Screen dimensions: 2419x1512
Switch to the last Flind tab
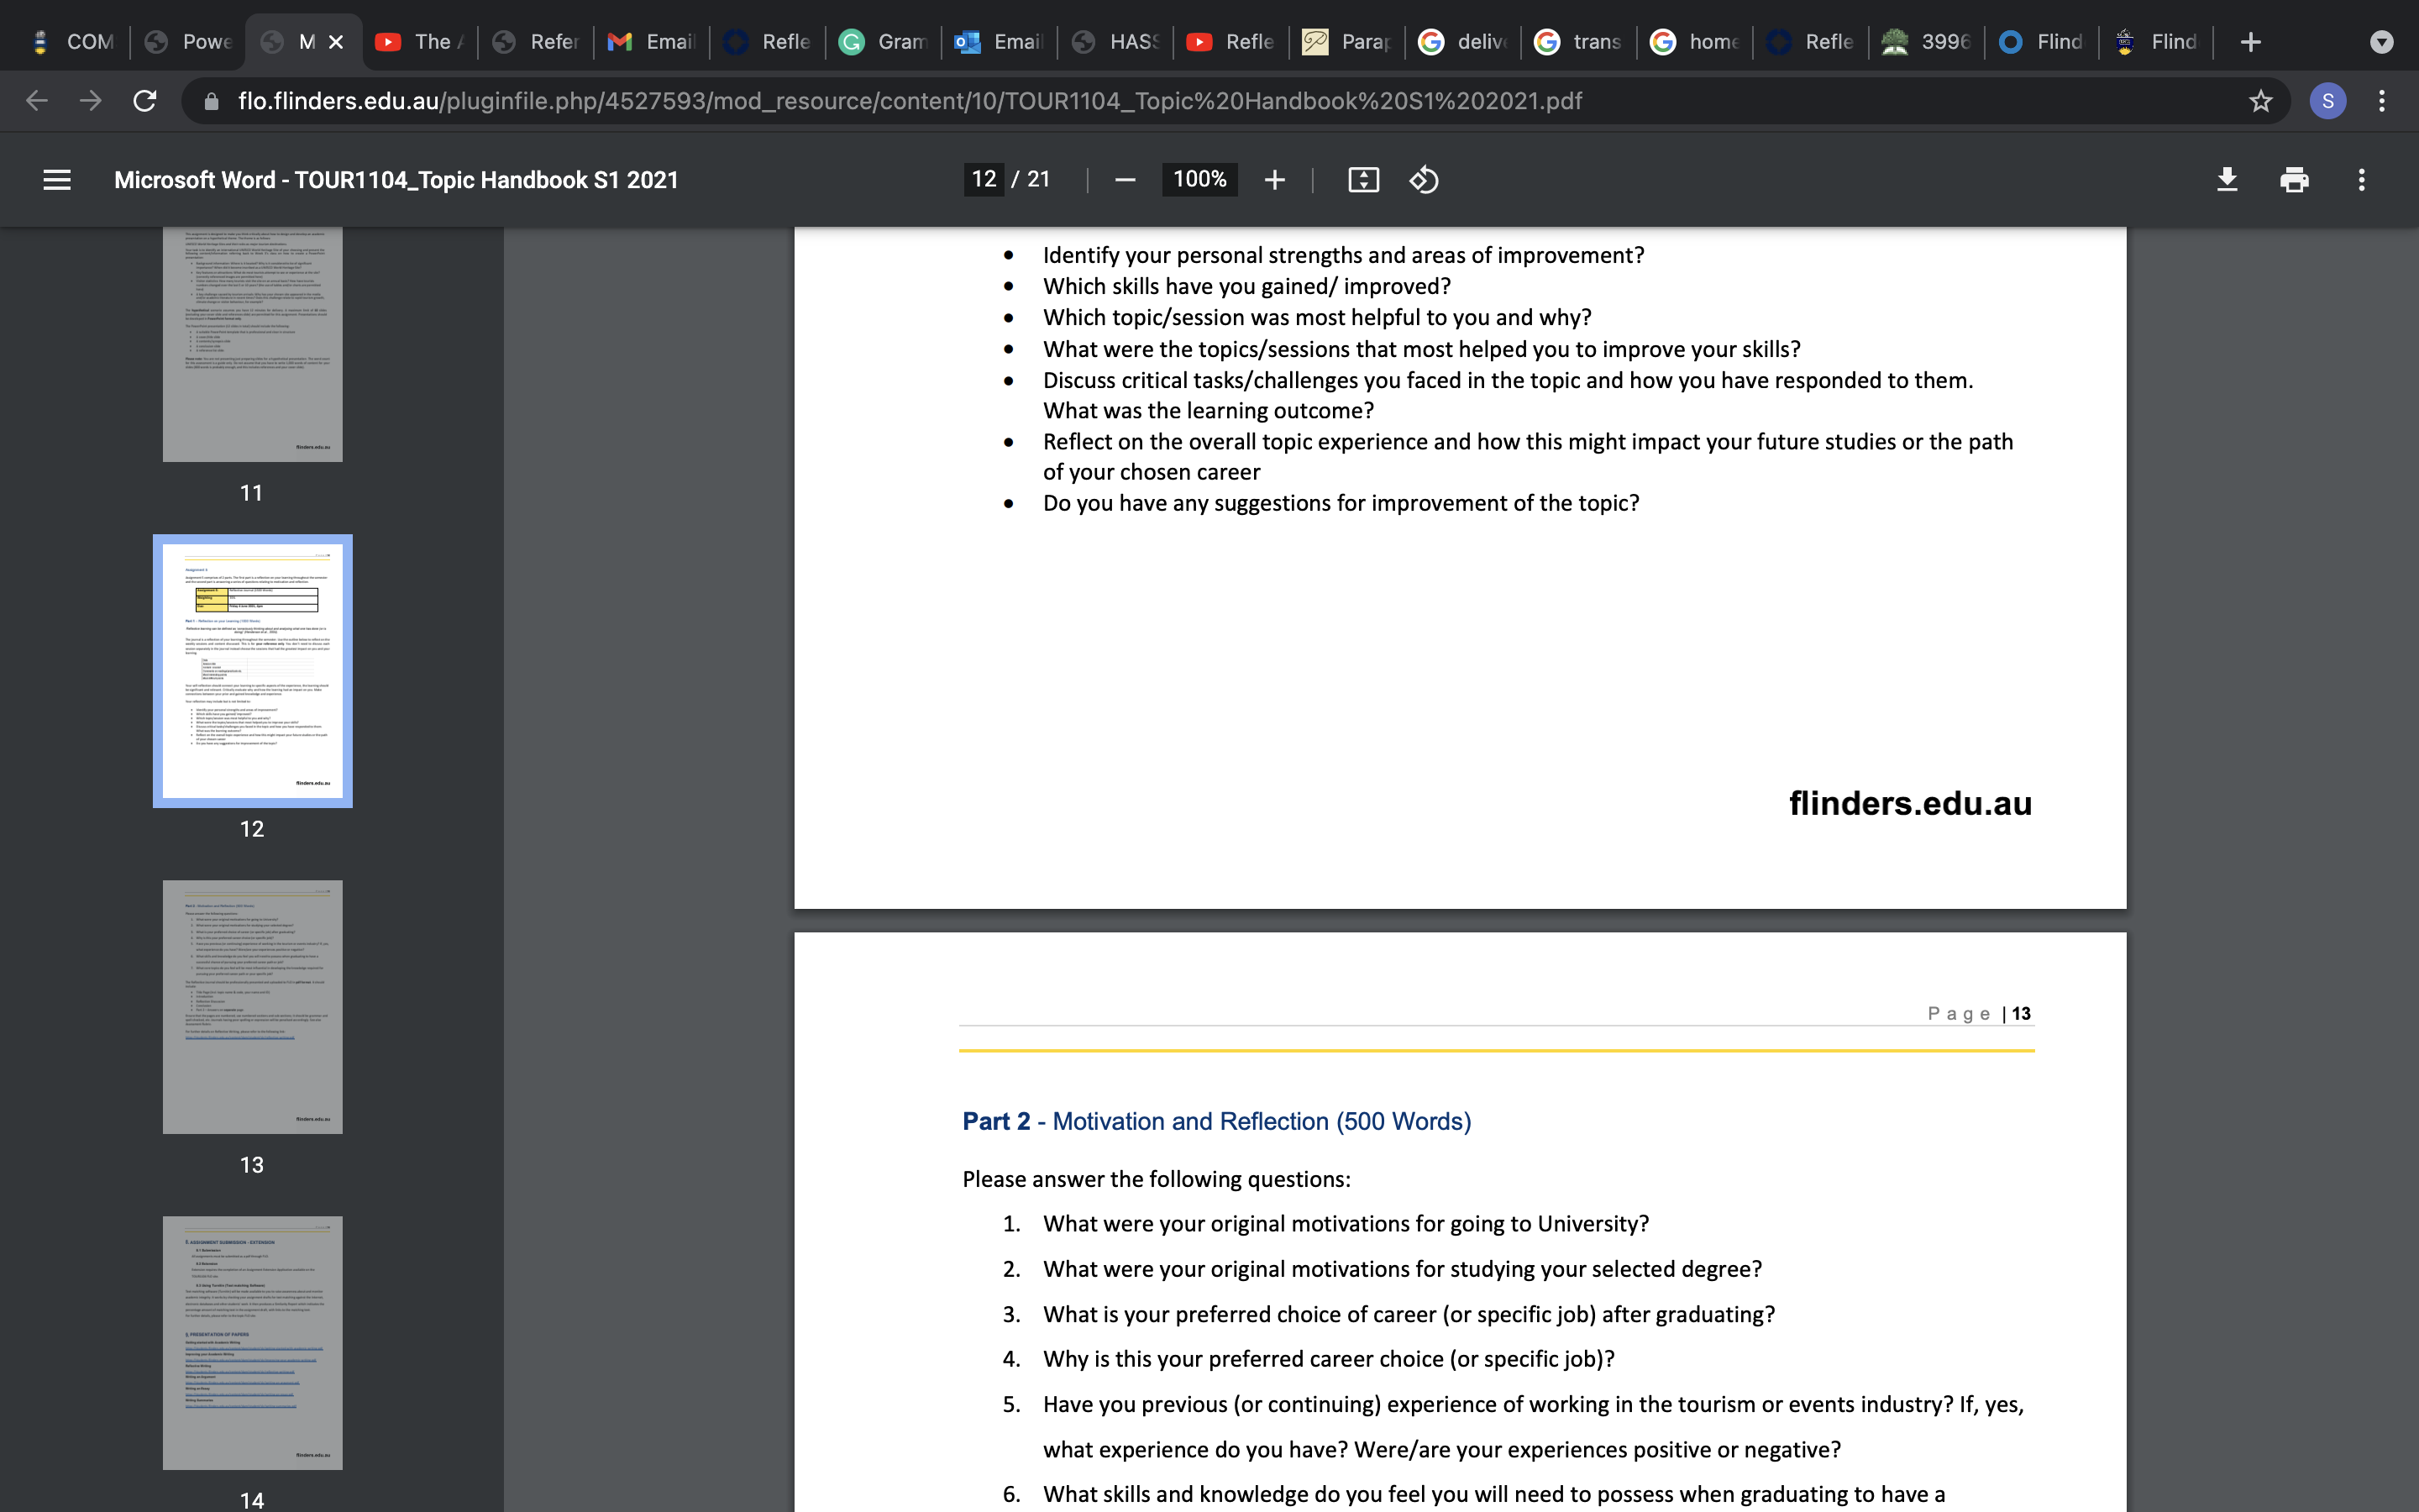coord(2157,42)
